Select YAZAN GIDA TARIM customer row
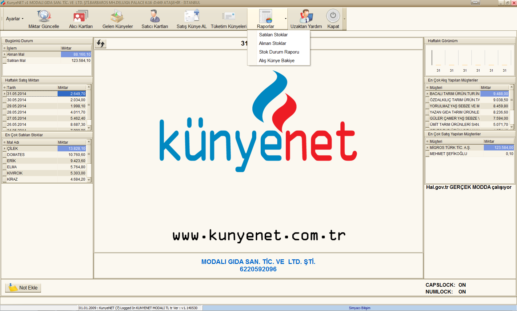Image resolution: width=517 pixels, height=311 pixels. (x=467, y=112)
